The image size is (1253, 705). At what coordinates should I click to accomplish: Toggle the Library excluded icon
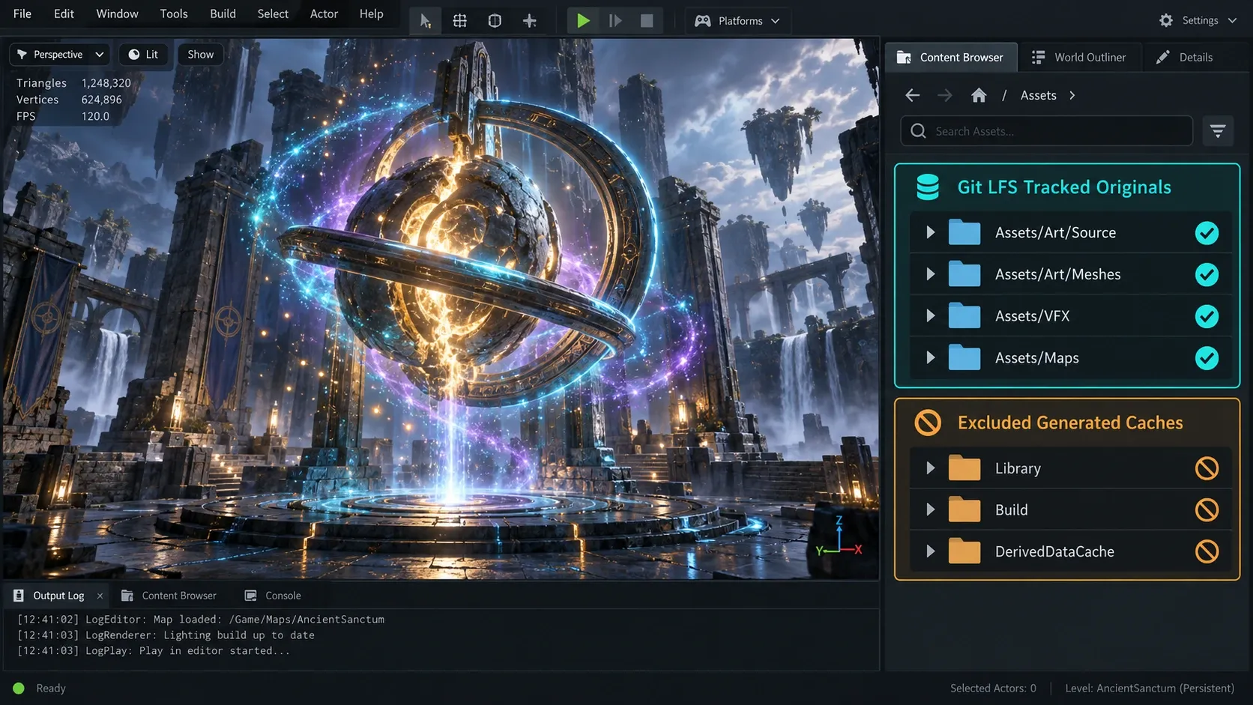1207,468
